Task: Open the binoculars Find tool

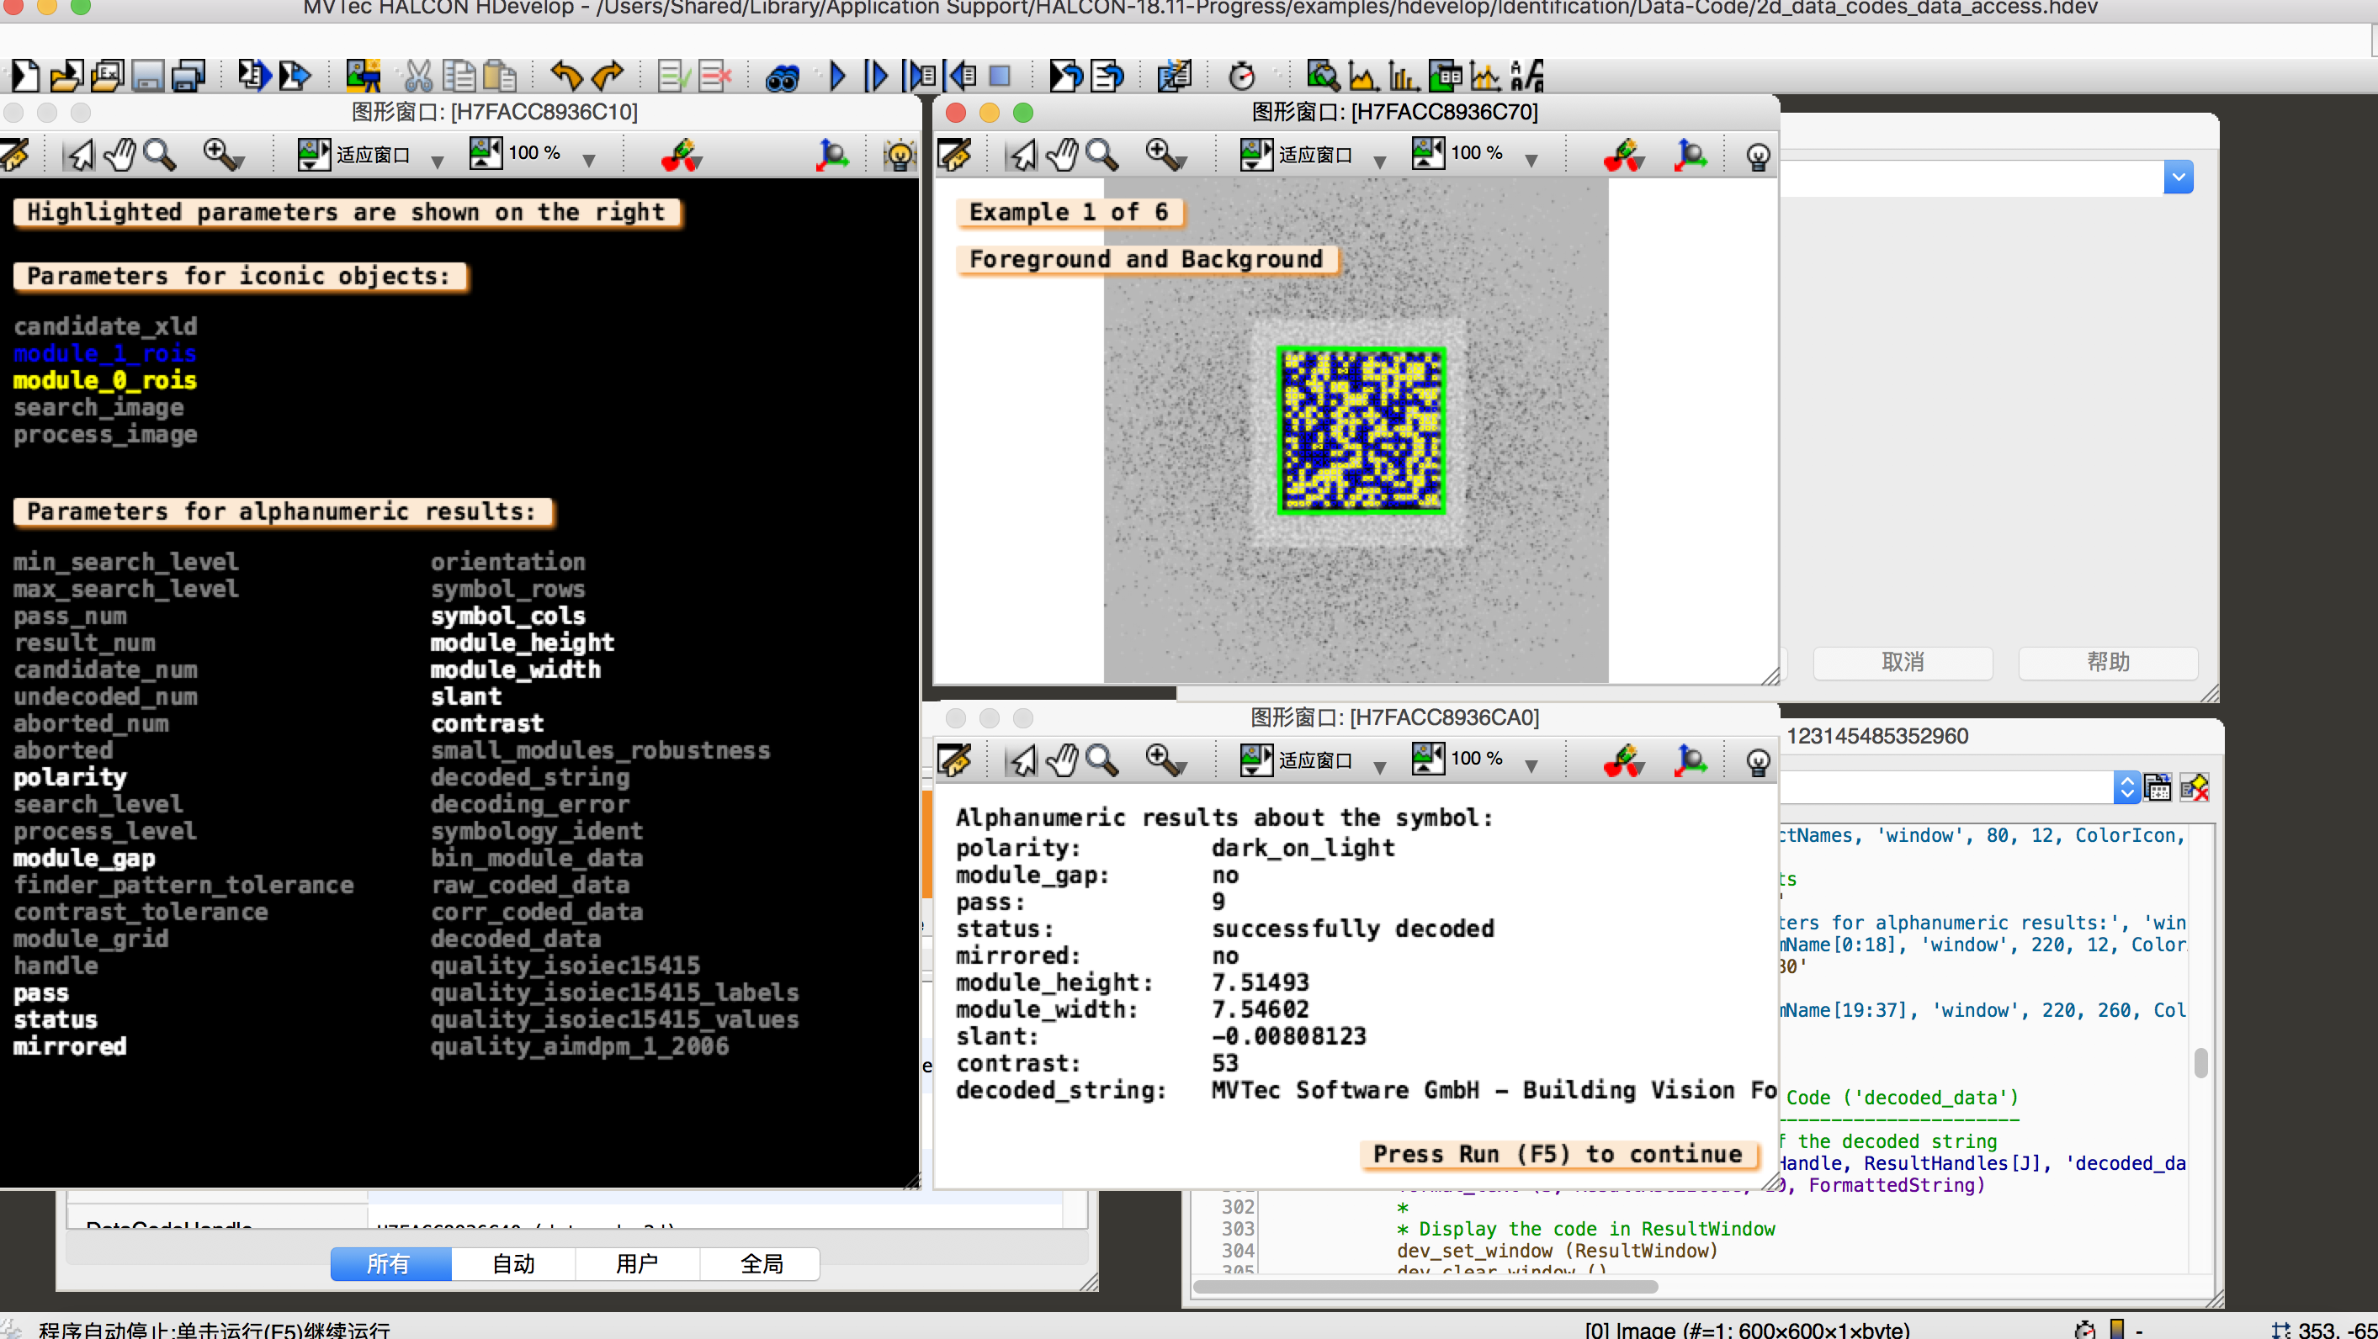Action: pos(782,77)
